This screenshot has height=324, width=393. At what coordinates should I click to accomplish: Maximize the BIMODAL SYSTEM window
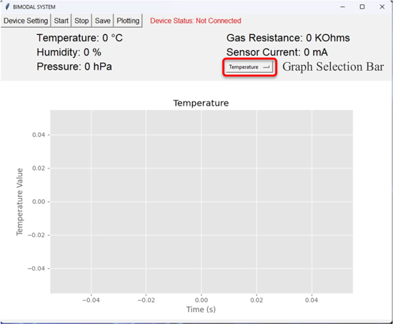click(362, 6)
